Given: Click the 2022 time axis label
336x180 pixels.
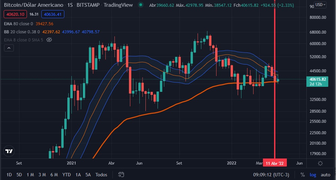Looking at the screenshot, I should click(232, 163).
